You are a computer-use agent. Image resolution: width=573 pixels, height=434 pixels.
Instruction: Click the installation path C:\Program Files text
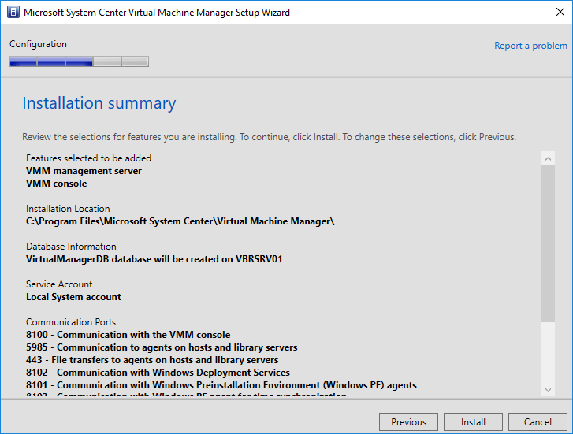coord(180,221)
